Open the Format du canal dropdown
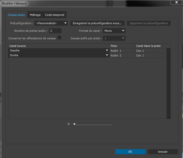The width and height of the screenshot is (183, 158). point(114,31)
